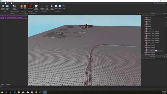Switch to the VIEW ribbon tab
The width and height of the screenshot is (167, 94).
[32, 3]
